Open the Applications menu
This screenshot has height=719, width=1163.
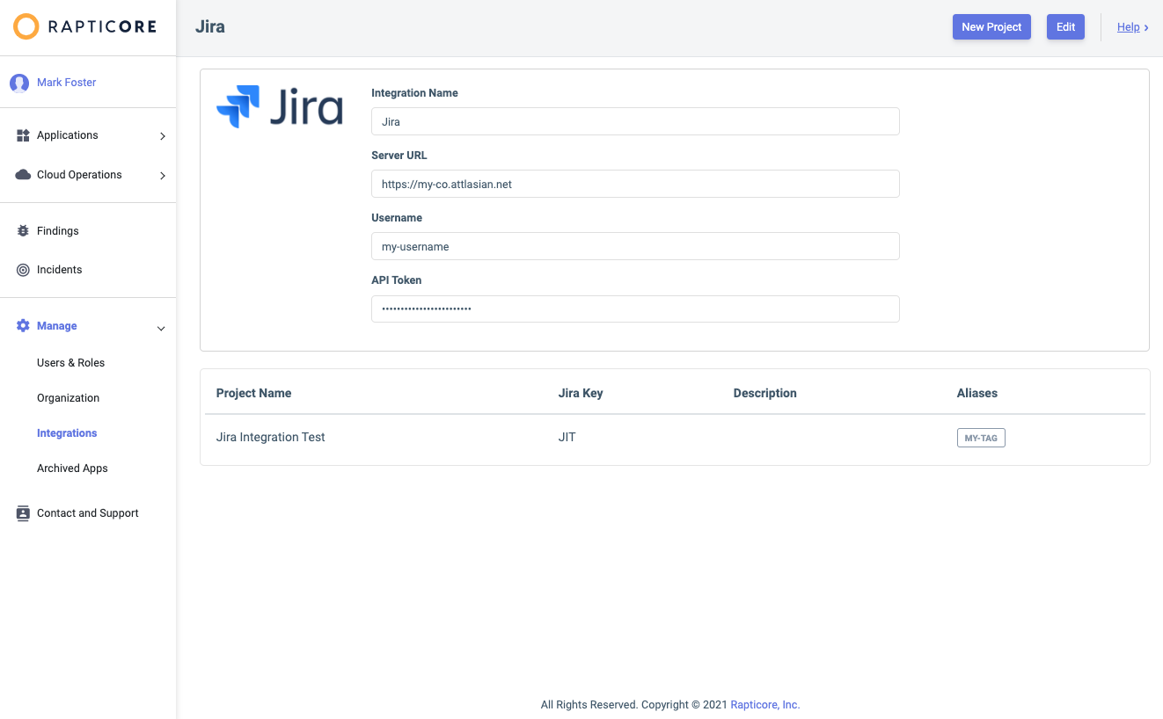pyautogui.click(x=68, y=135)
